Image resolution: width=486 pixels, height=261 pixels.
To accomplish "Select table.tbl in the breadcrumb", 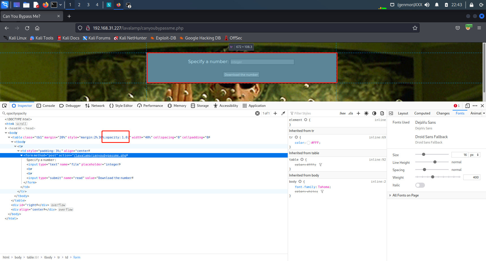I will 33,257.
